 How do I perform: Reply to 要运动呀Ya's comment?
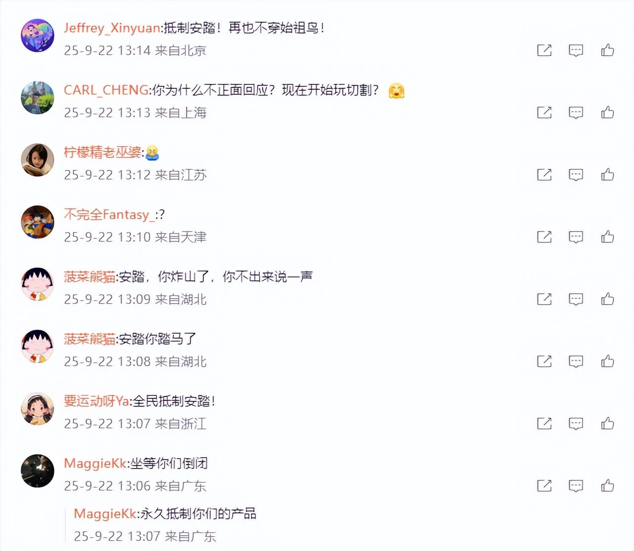pyautogui.click(x=576, y=424)
